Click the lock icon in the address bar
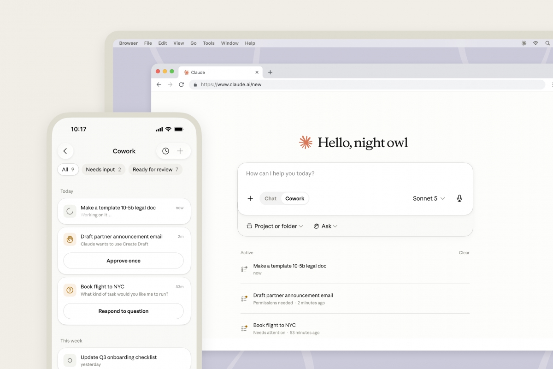Image resolution: width=553 pixels, height=369 pixels. [195, 85]
